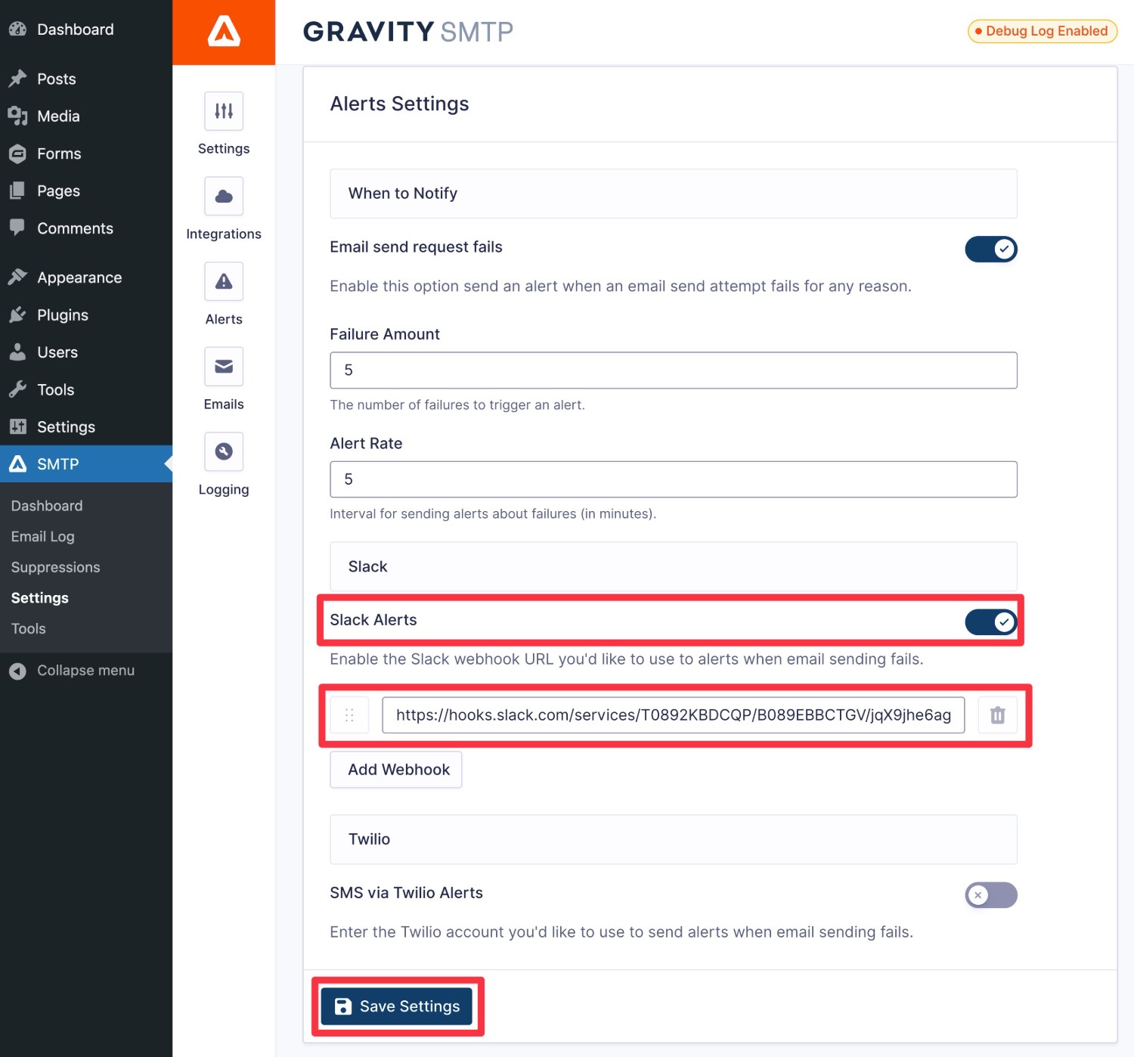The width and height of the screenshot is (1134, 1057).
Task: Click the Posts pin icon
Action: (x=17, y=79)
